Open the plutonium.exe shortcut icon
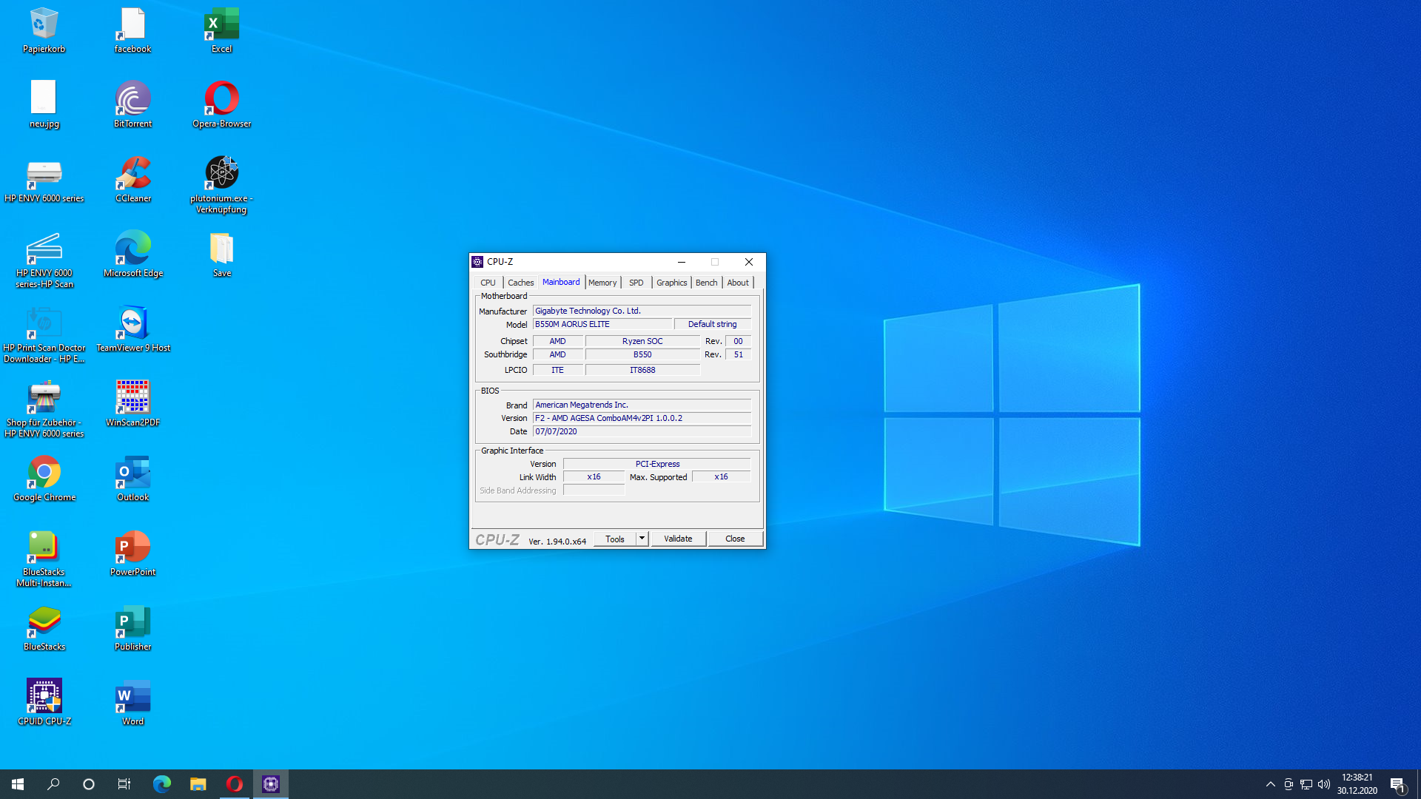Image resolution: width=1421 pixels, height=799 pixels. click(x=221, y=174)
